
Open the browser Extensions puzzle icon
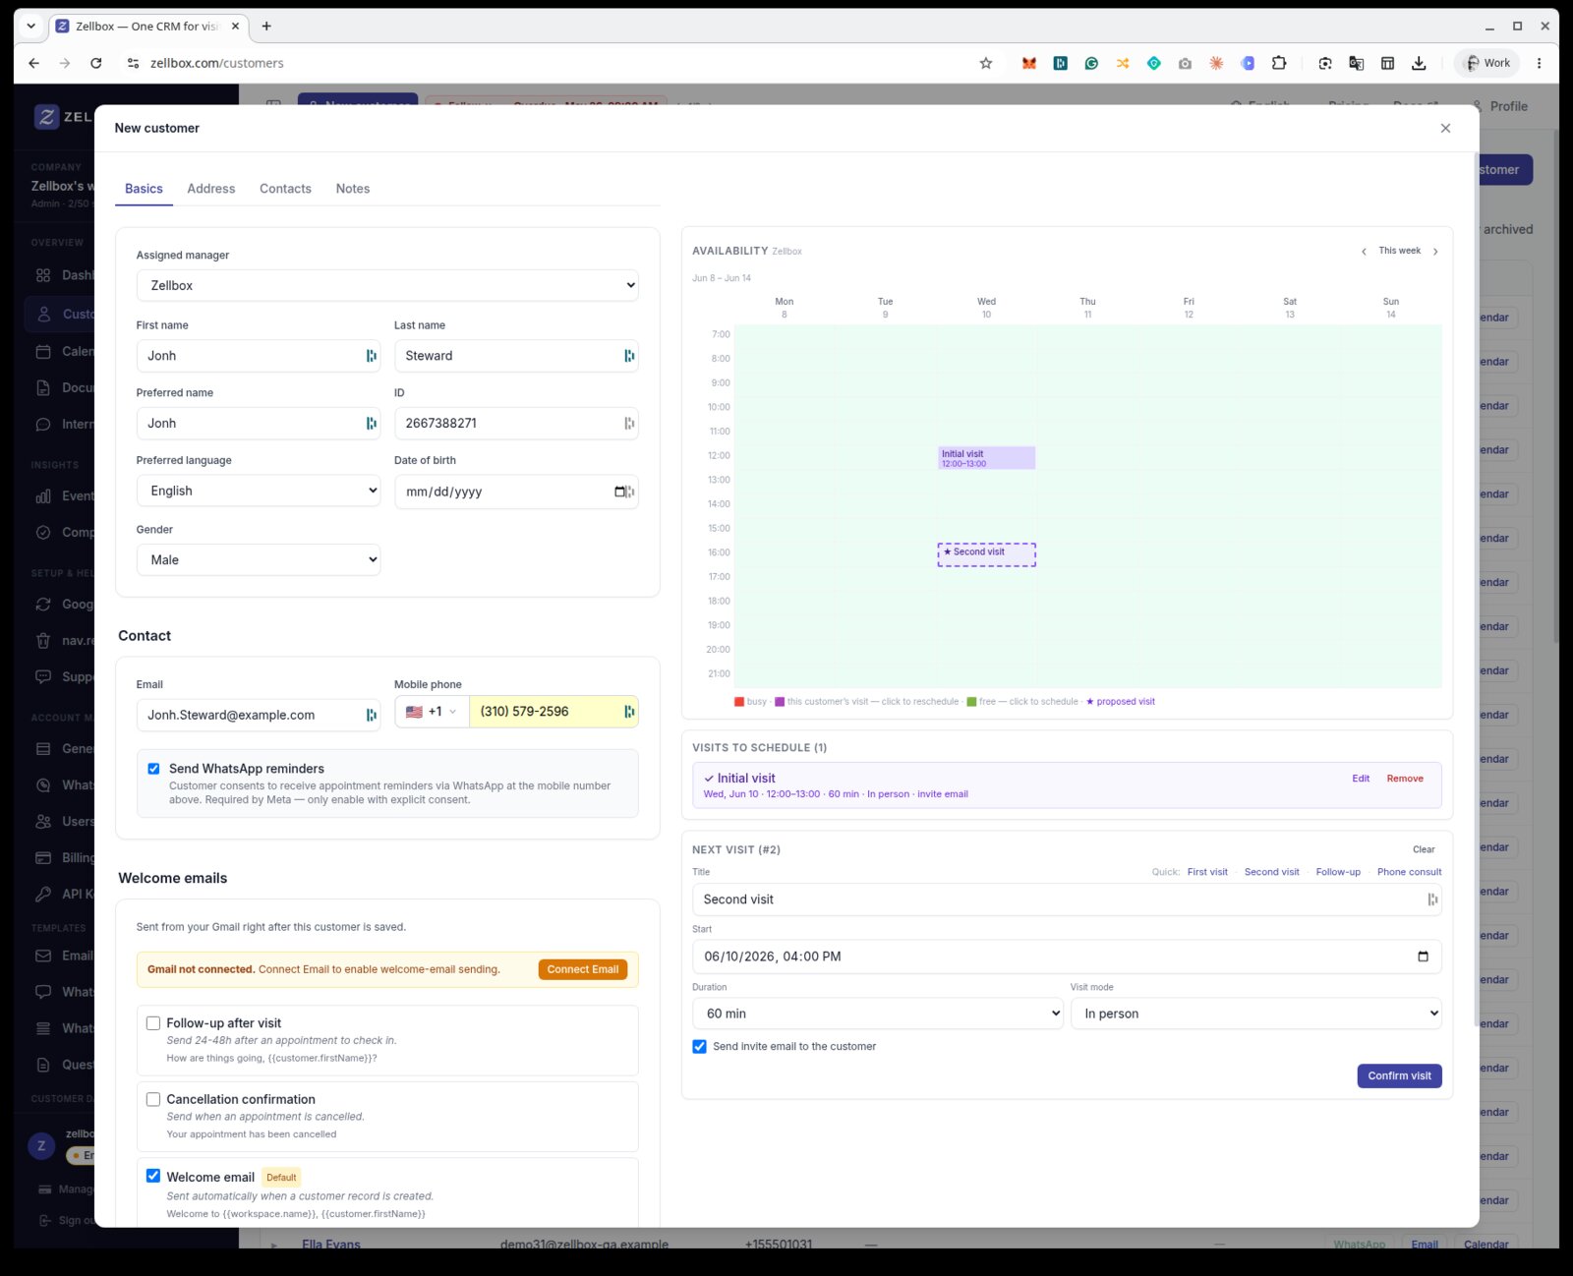[1279, 63]
